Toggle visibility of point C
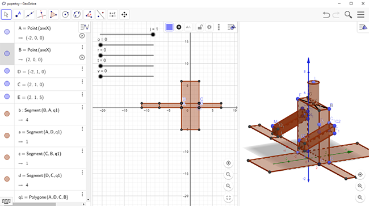This screenshot has width=369, height=206. click(7, 84)
